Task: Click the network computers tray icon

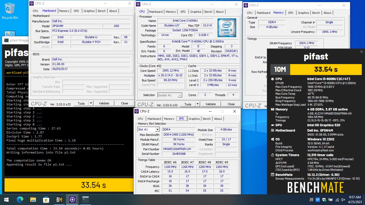Action: tap(311, 200)
